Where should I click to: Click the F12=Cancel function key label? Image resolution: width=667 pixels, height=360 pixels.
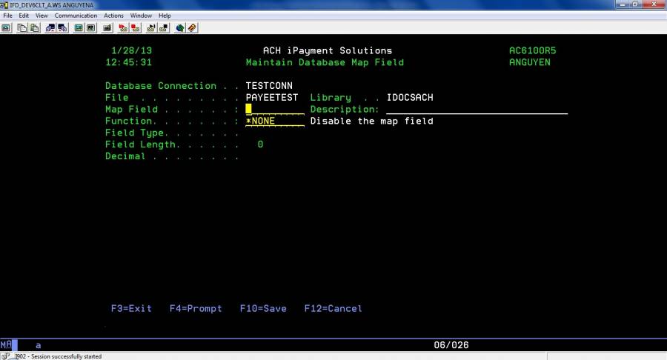point(333,308)
